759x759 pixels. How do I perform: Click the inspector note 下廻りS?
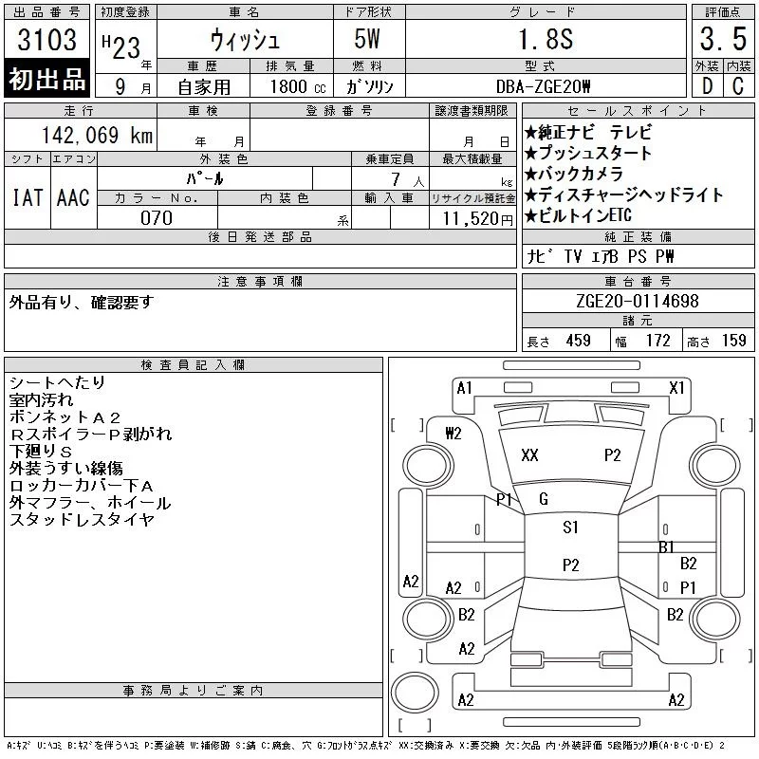41,452
